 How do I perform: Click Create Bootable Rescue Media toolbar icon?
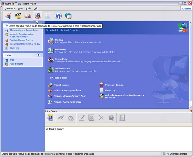coord(38,16)
